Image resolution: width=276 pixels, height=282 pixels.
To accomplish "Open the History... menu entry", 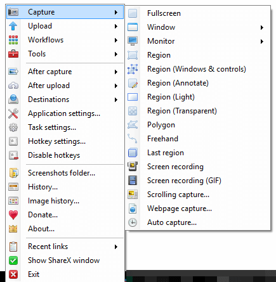I will coord(65,187).
